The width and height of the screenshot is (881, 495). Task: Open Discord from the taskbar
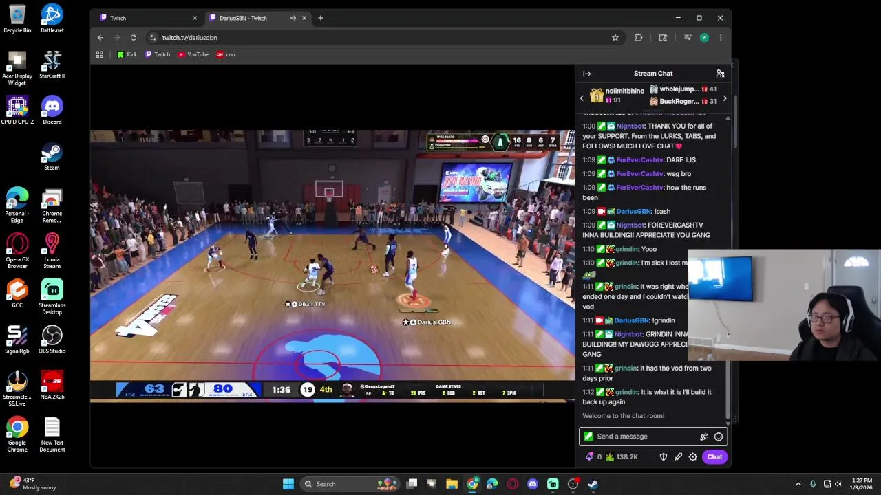point(533,484)
